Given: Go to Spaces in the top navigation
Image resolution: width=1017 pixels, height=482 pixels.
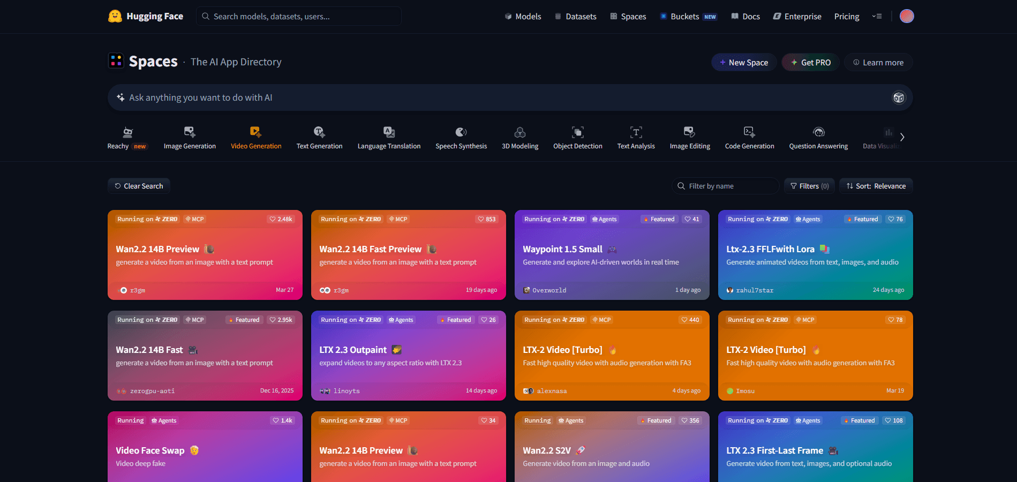Looking at the screenshot, I should [628, 16].
